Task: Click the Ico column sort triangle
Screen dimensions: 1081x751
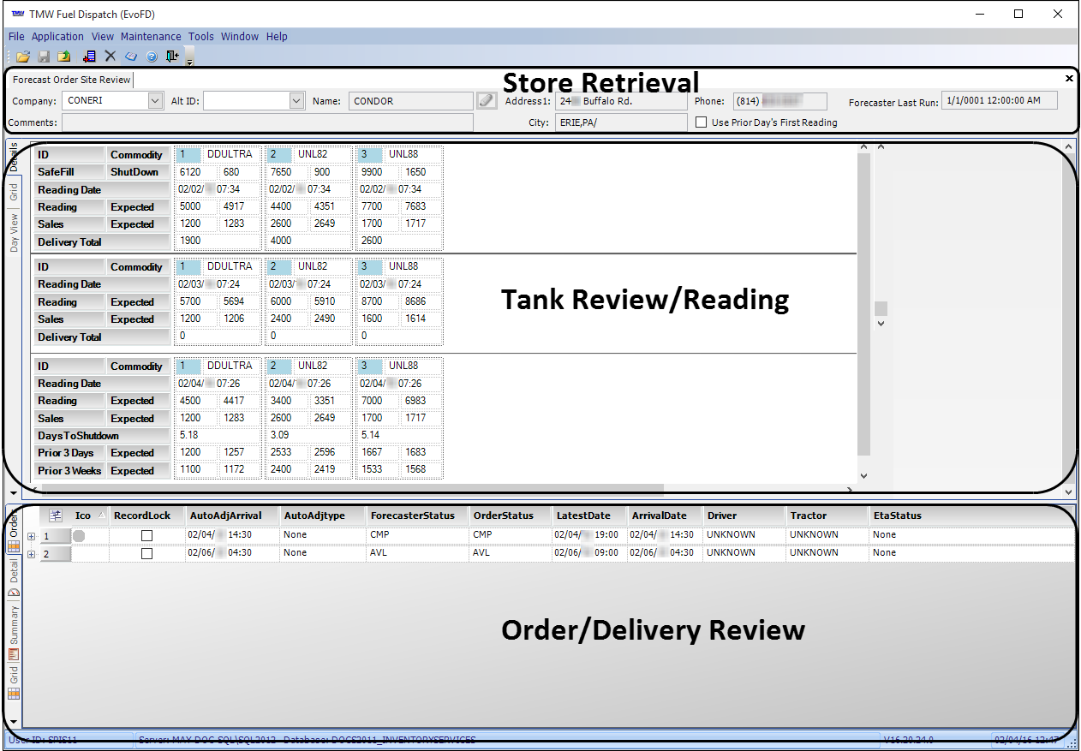Action: [102, 516]
